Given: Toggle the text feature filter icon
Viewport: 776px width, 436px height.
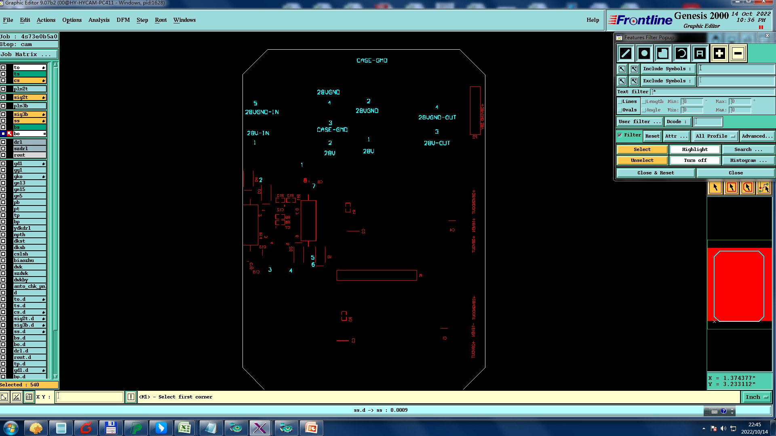Looking at the screenshot, I should [700, 53].
